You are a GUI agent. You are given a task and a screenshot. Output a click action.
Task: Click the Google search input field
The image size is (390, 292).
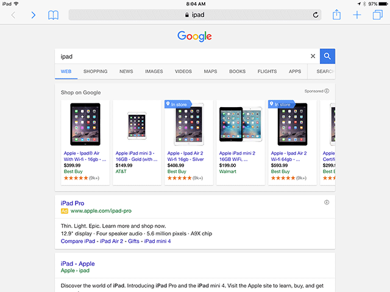183,57
